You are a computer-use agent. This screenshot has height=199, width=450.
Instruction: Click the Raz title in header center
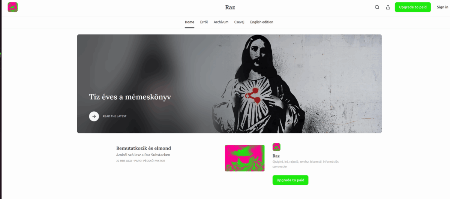tap(230, 7)
